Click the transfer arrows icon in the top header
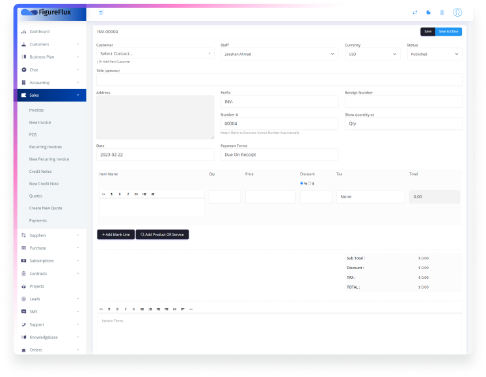 [x=414, y=12]
